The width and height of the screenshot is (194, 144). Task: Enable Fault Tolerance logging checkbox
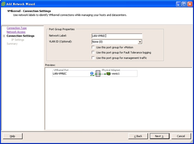[93, 52]
